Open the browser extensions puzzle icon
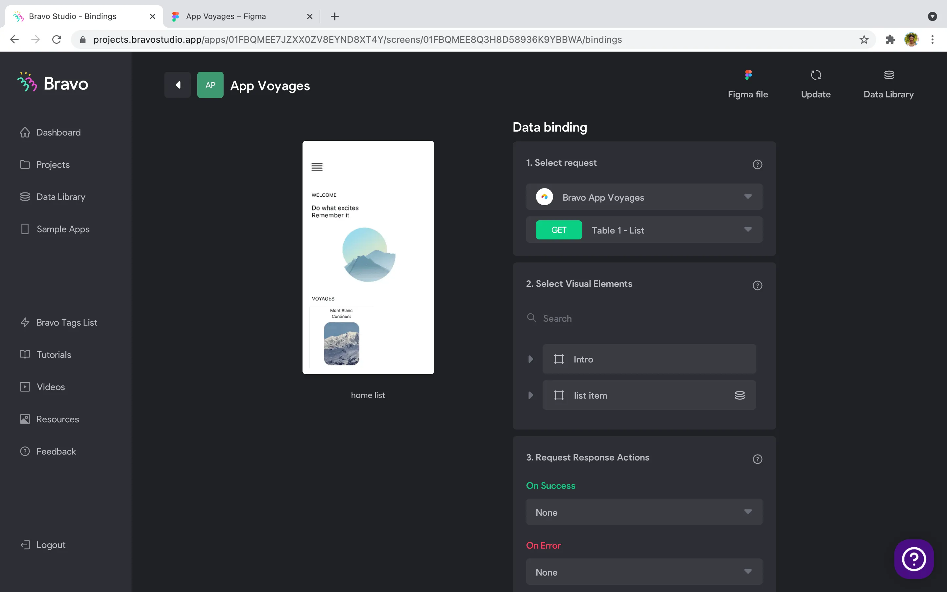 (x=890, y=39)
